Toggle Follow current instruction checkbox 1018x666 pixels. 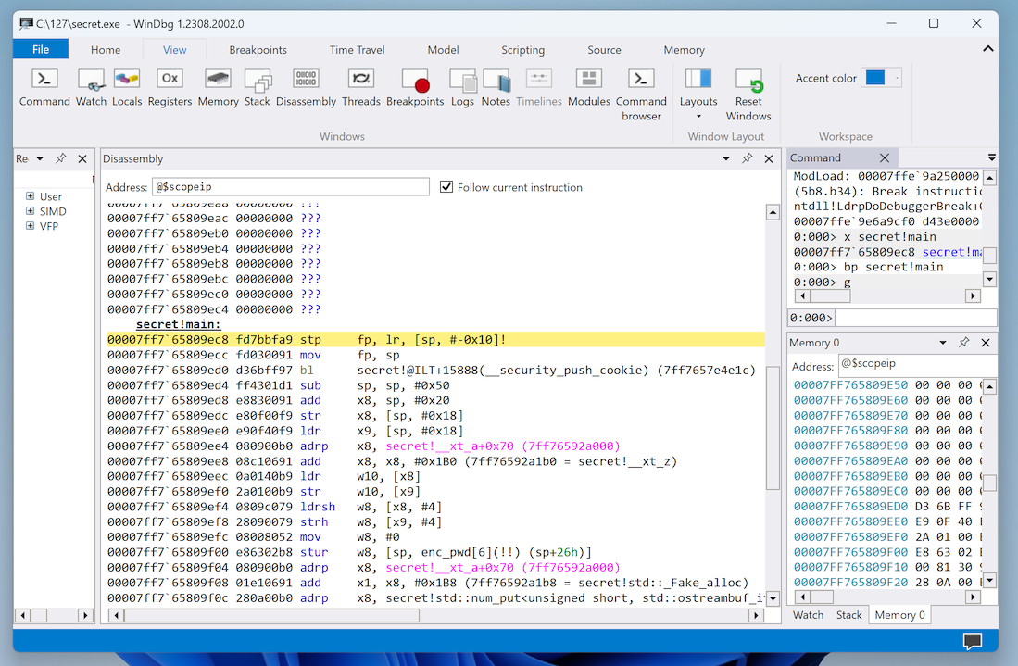(x=446, y=187)
